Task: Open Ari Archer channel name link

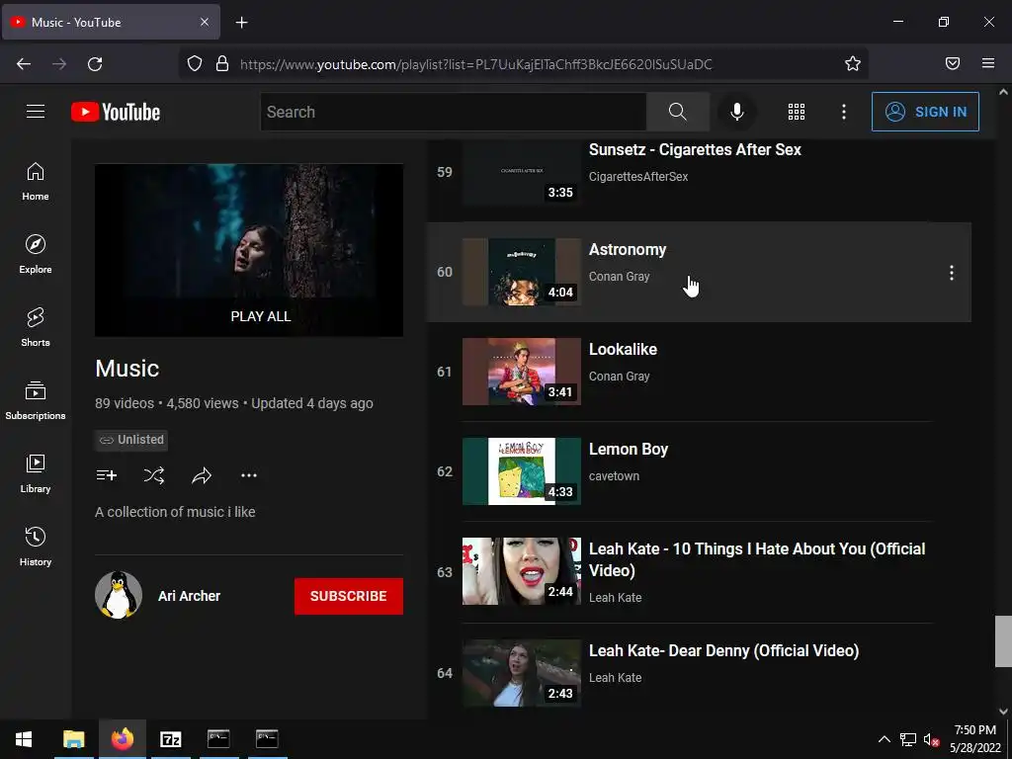Action: coord(189,596)
